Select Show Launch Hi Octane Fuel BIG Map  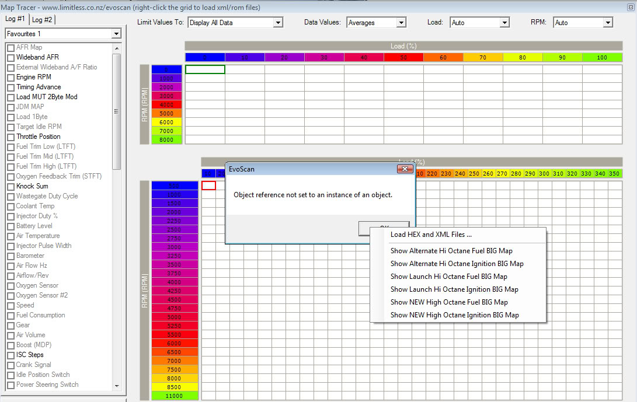coord(448,277)
